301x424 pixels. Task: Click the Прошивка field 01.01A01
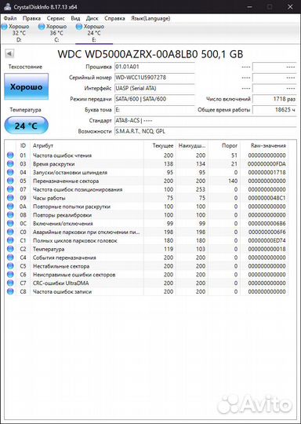tap(154, 67)
